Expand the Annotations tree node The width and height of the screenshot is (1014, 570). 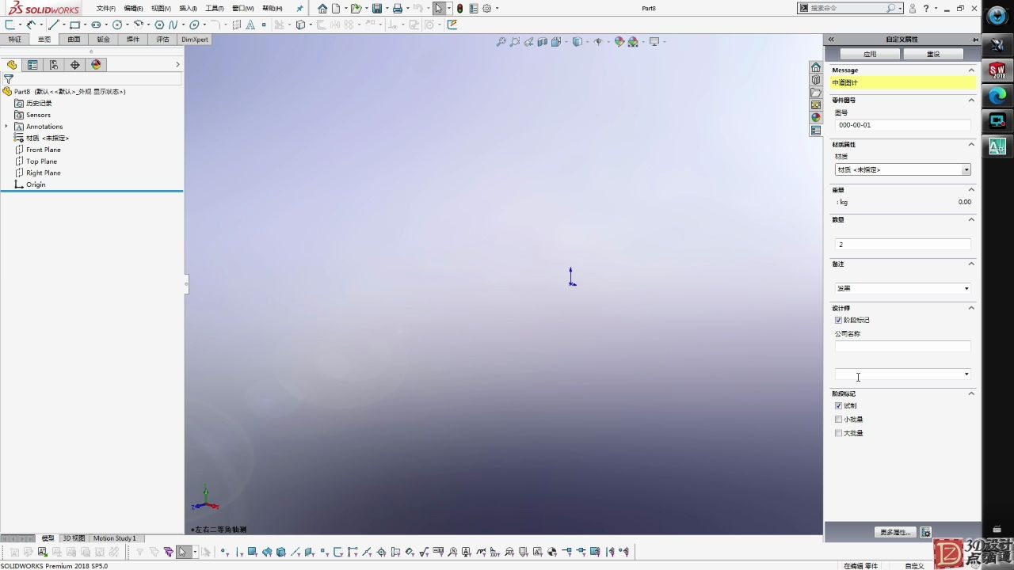(x=6, y=127)
